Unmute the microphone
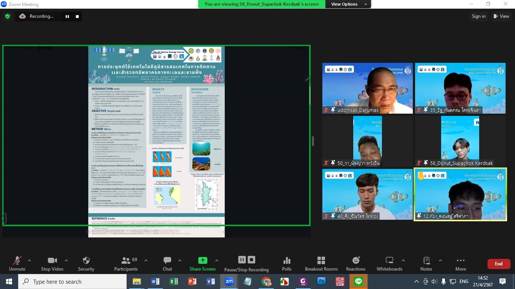The image size is (515, 289). pyautogui.click(x=17, y=263)
